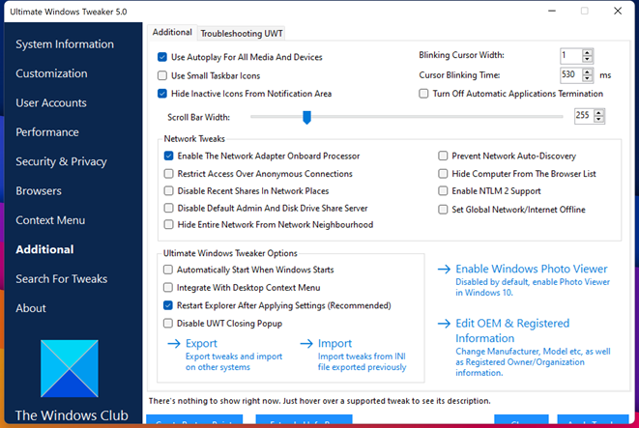The image size is (639, 428).
Task: Open Edit OEM & Registered Information link
Action: click(512, 330)
